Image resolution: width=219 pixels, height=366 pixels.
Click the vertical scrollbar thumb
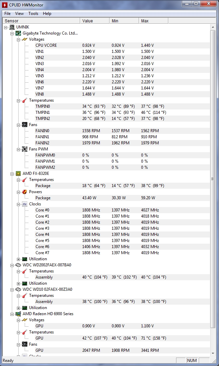click(213, 179)
